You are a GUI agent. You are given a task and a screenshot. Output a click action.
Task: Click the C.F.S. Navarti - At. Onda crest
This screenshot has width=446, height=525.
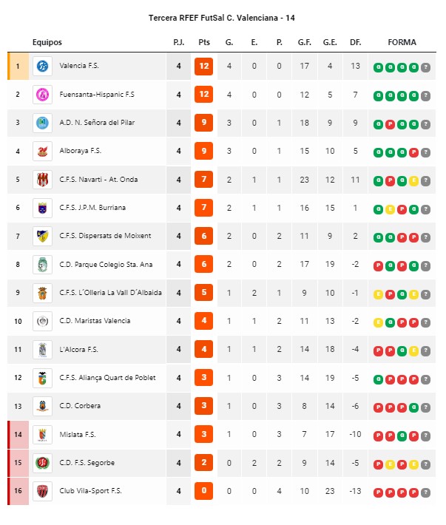(42, 180)
